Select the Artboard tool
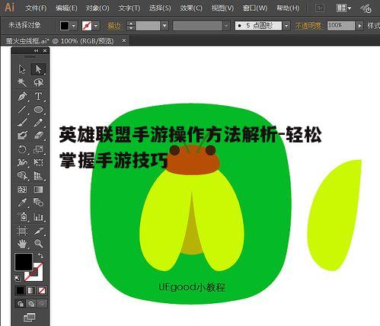380x326 pixels. click(x=22, y=231)
